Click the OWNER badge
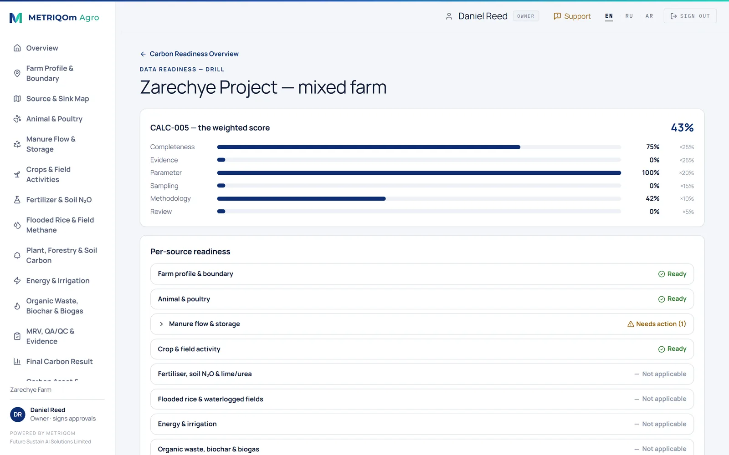729x455 pixels. coord(526,16)
